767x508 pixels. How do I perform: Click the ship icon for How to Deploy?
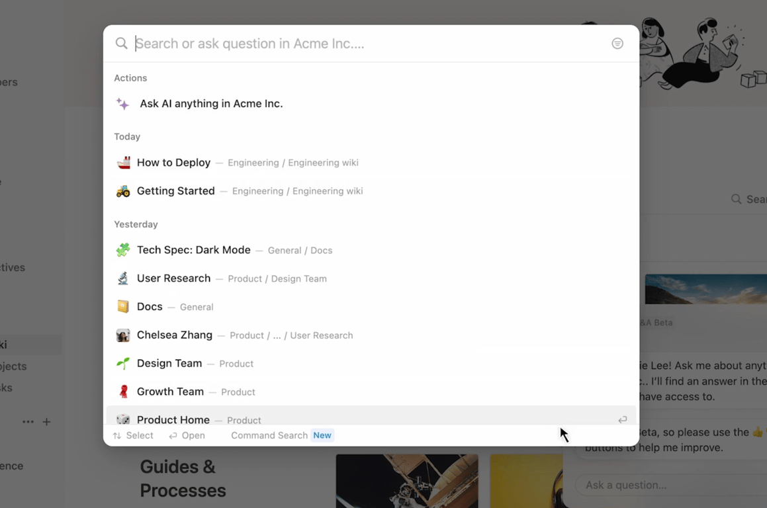click(123, 162)
